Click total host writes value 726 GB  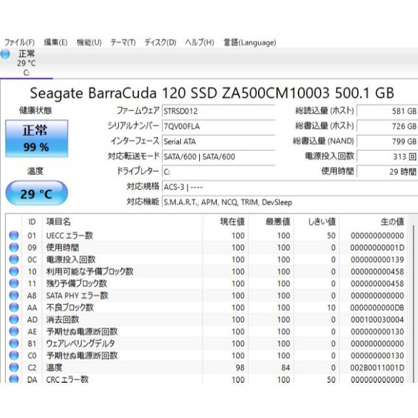click(x=387, y=126)
